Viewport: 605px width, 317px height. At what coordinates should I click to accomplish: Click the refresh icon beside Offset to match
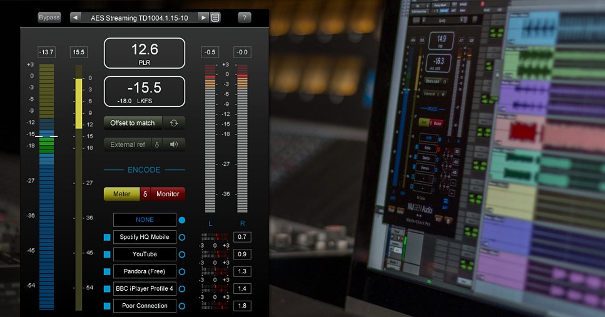[174, 123]
